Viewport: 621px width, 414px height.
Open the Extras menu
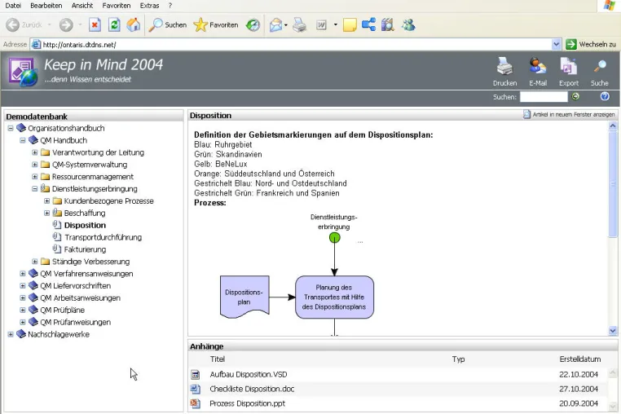click(149, 6)
